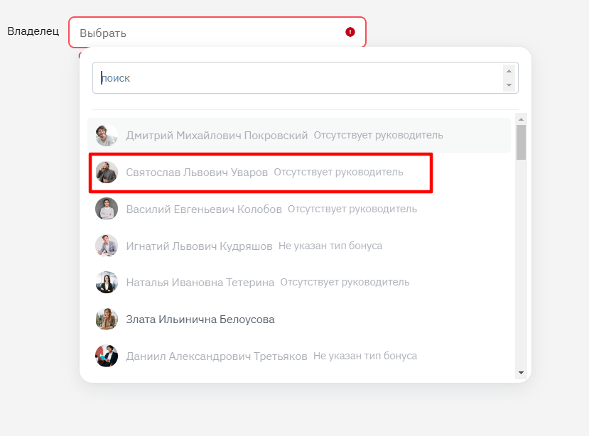This screenshot has width=589, height=436.
Task: Click Злата Белоусова's avatar picture
Action: (x=107, y=320)
